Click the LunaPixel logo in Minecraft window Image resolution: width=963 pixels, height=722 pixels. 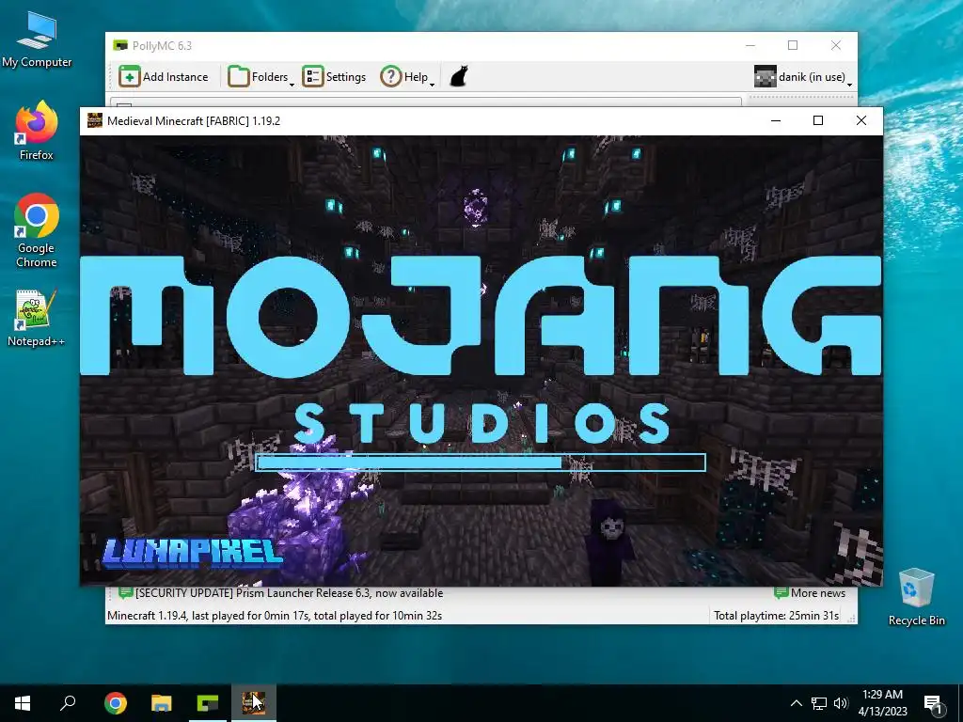click(x=193, y=552)
